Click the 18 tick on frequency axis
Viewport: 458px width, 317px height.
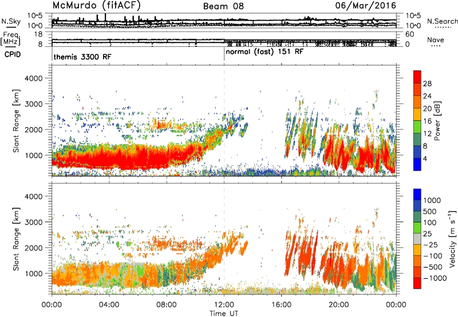[x=38, y=34]
